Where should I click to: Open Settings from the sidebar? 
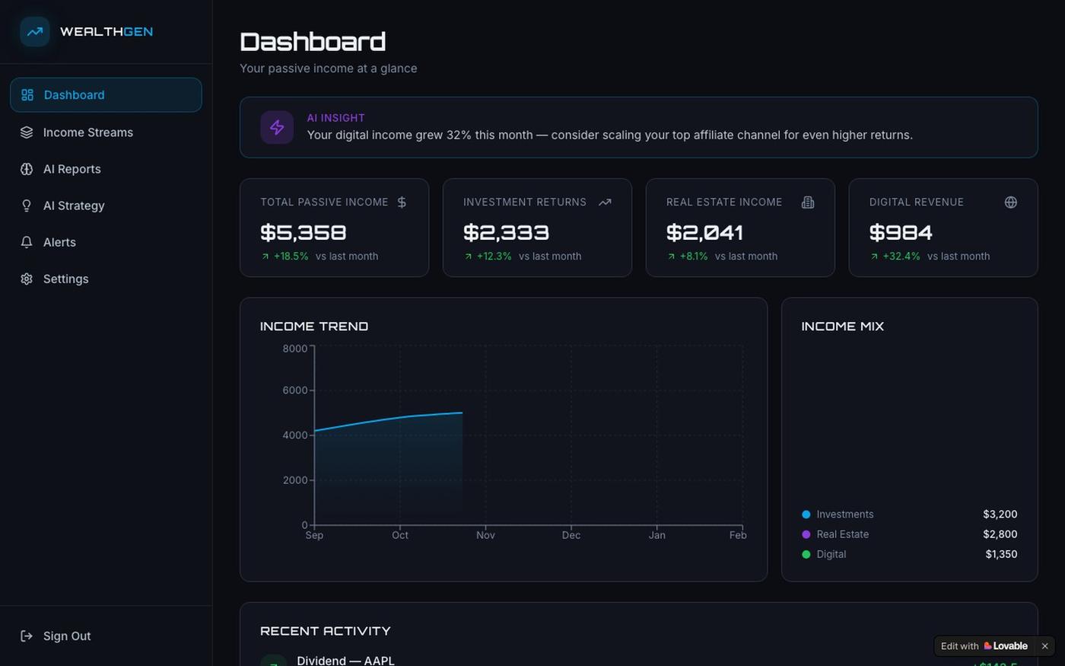pos(106,279)
